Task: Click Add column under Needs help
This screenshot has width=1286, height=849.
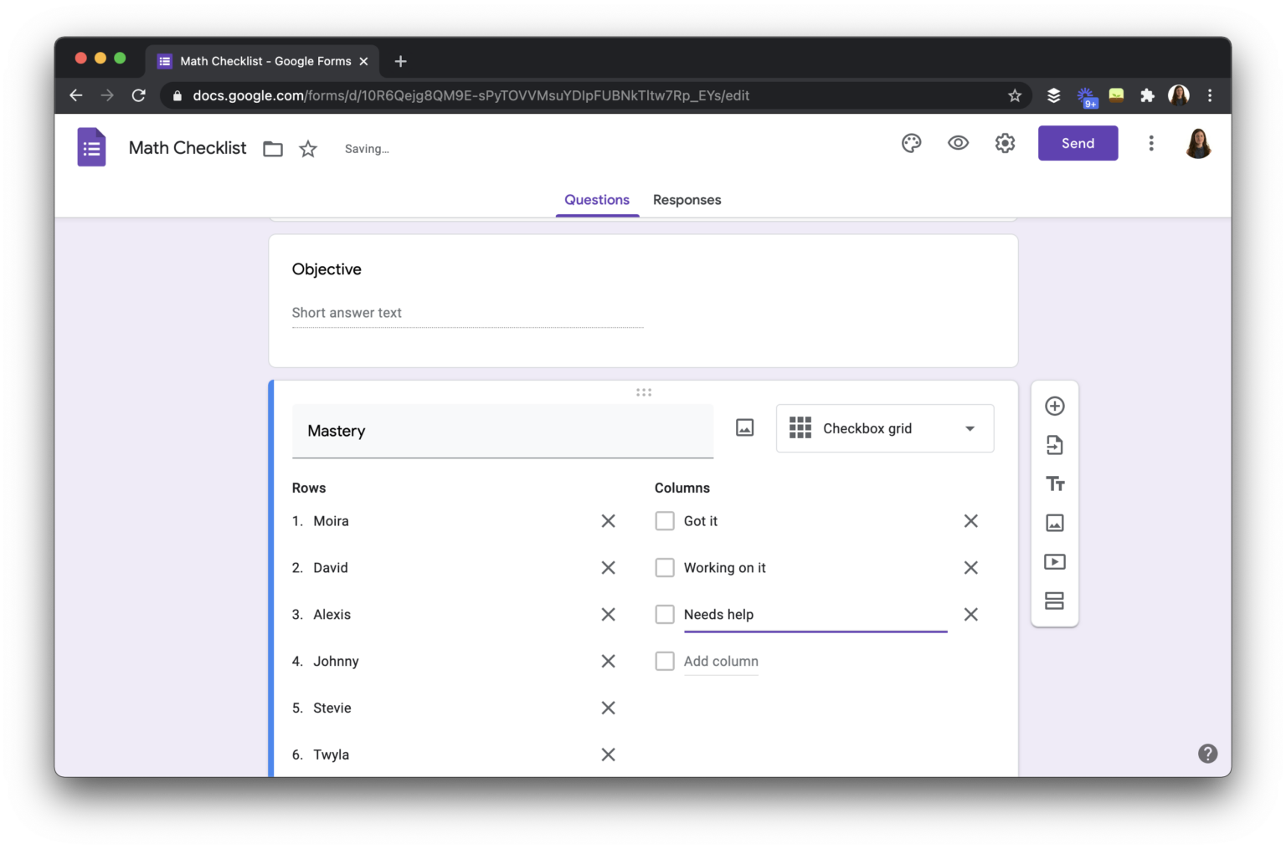Action: click(721, 661)
